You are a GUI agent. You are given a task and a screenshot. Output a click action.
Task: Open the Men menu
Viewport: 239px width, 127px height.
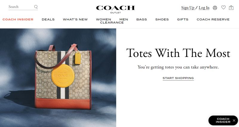tap(124, 19)
